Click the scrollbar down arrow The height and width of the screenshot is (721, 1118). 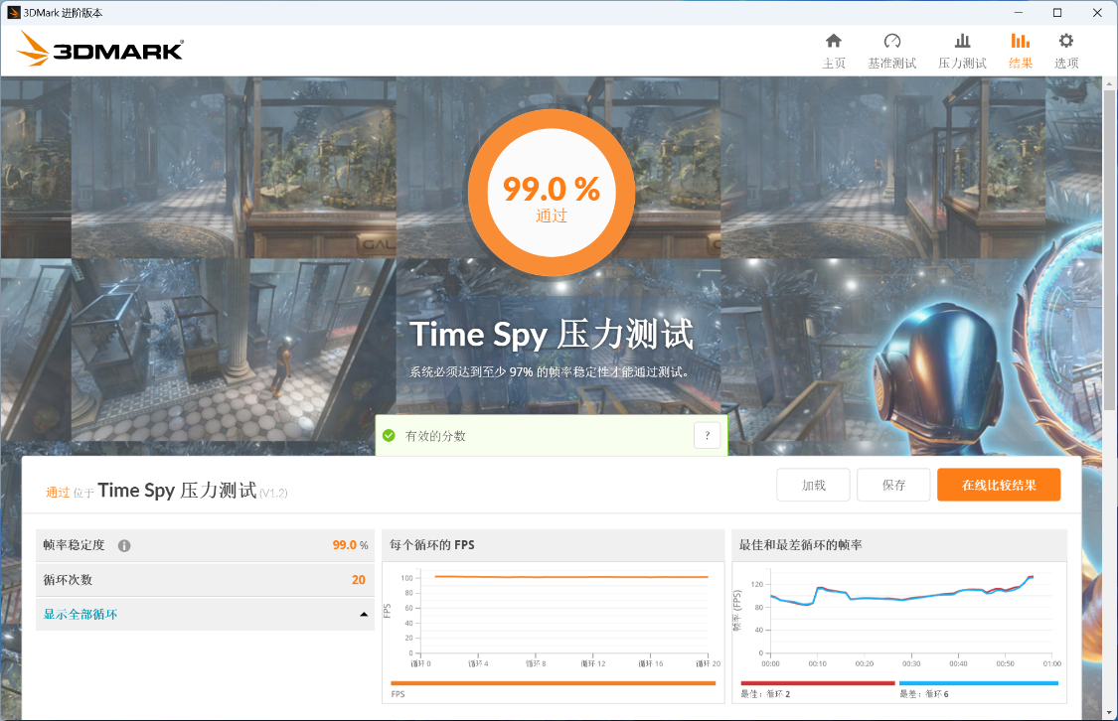1110,713
